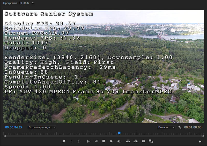The height and width of the screenshot is (146, 207).
Task: Step back one frame
Action: 96,141
